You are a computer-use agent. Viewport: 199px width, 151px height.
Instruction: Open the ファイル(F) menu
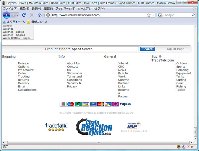[10, 9]
